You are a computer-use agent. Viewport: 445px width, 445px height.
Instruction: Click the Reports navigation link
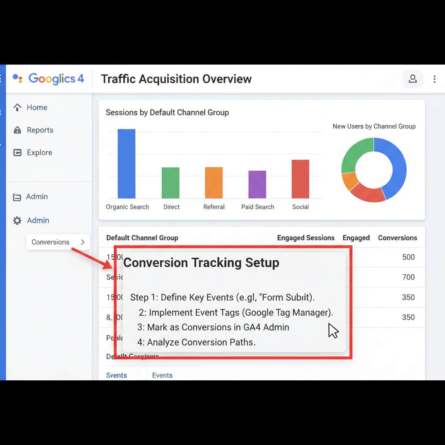pos(40,130)
